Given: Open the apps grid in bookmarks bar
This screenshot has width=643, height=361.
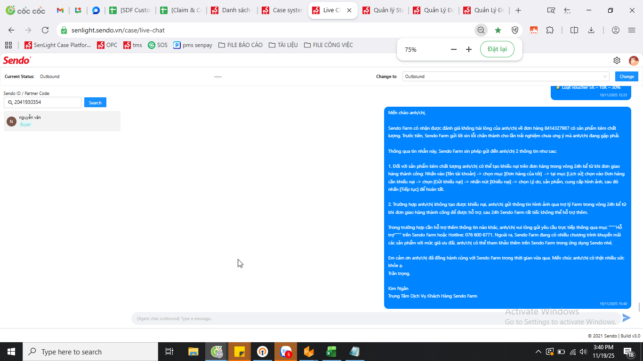Looking at the screenshot, I should (8, 45).
